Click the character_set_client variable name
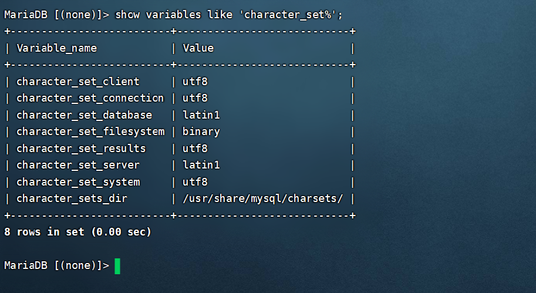This screenshot has height=293, width=536. pyautogui.click(x=78, y=82)
